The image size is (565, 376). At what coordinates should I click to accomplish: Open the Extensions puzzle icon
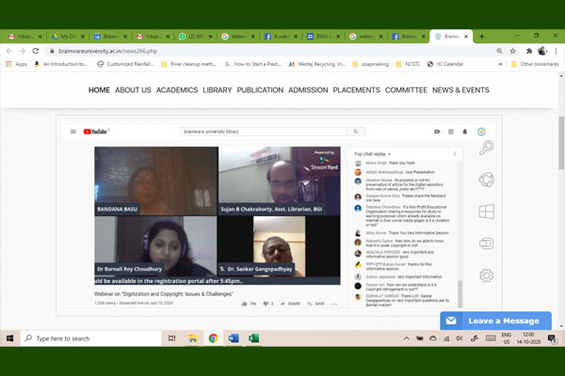point(529,51)
